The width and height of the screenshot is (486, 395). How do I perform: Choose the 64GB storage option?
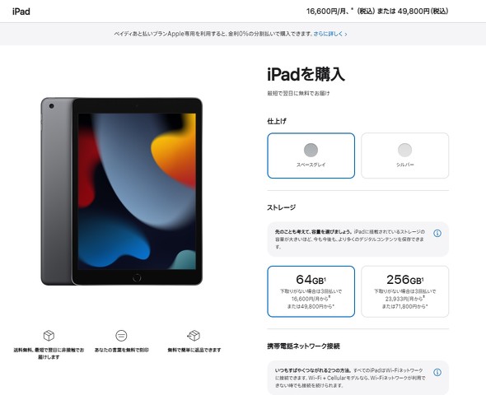click(311, 291)
